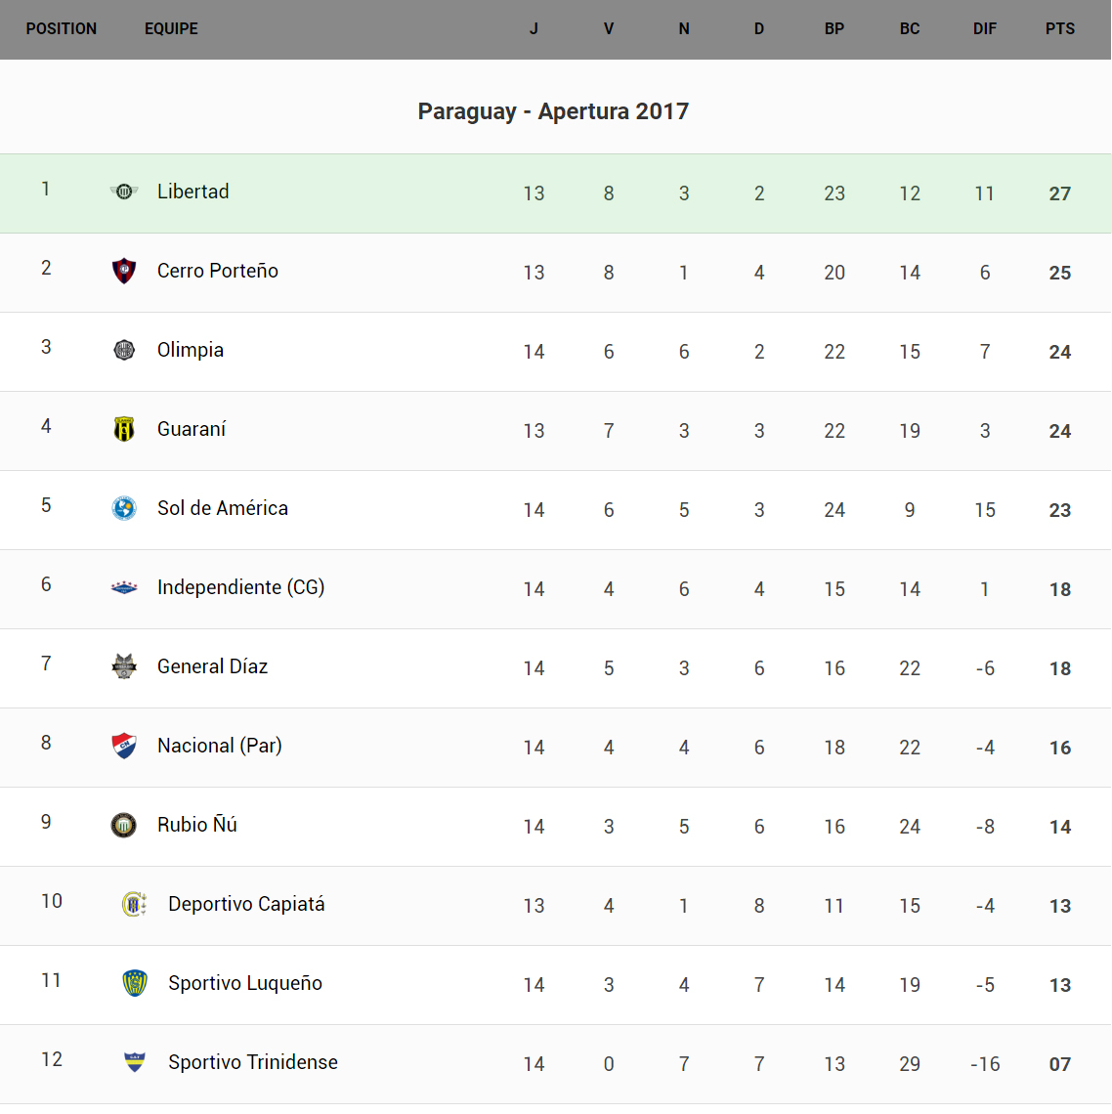Viewport: 1112px width, 1114px height.
Task: Click the Rubio Ñu round badge
Action: tap(124, 825)
